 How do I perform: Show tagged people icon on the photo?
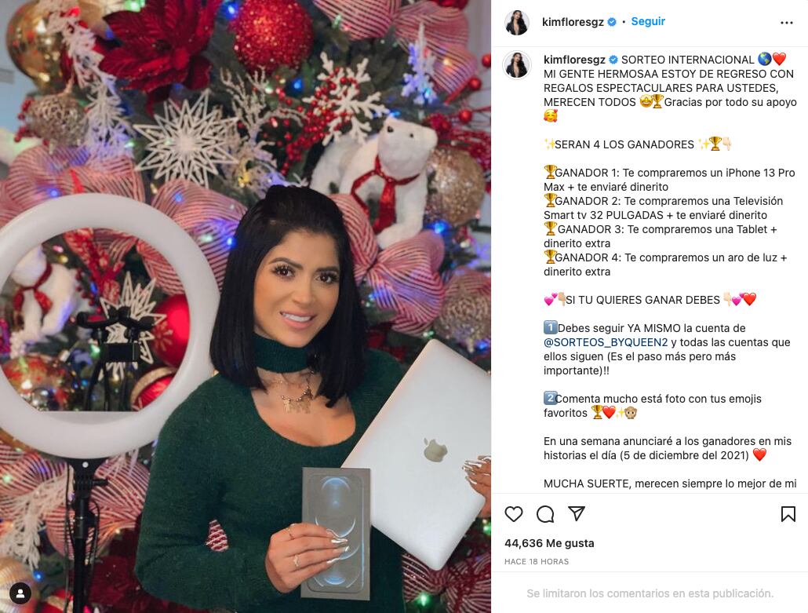20,593
